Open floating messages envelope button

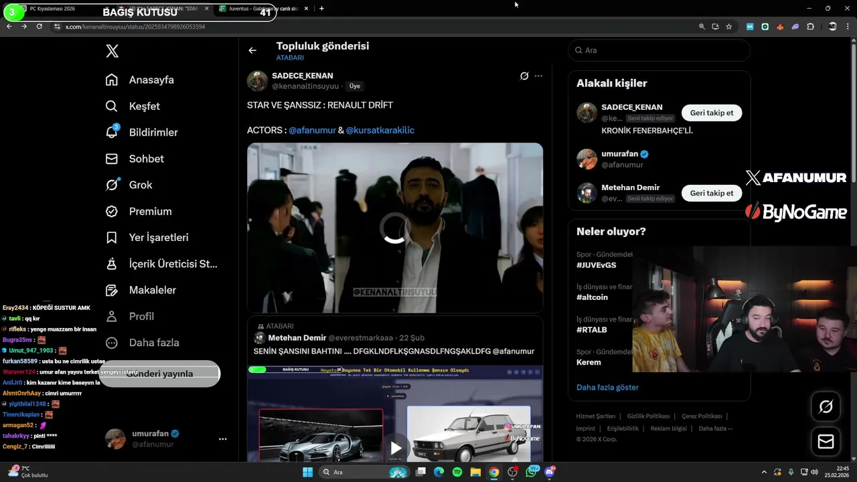826,442
